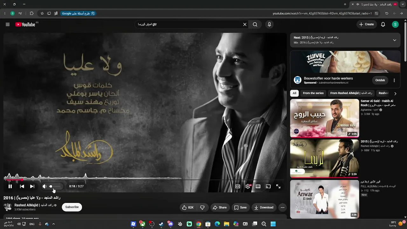
Task: Open the player settings gear
Action: [248, 186]
